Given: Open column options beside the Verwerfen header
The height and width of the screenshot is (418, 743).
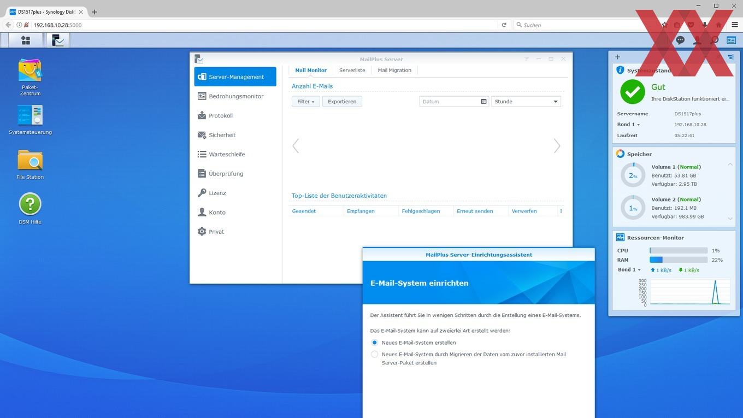Looking at the screenshot, I should click(561, 211).
